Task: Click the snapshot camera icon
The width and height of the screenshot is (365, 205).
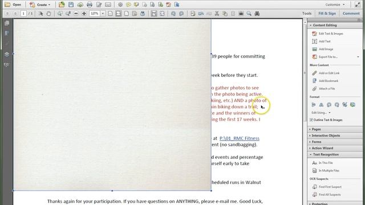Action: tap(241, 14)
